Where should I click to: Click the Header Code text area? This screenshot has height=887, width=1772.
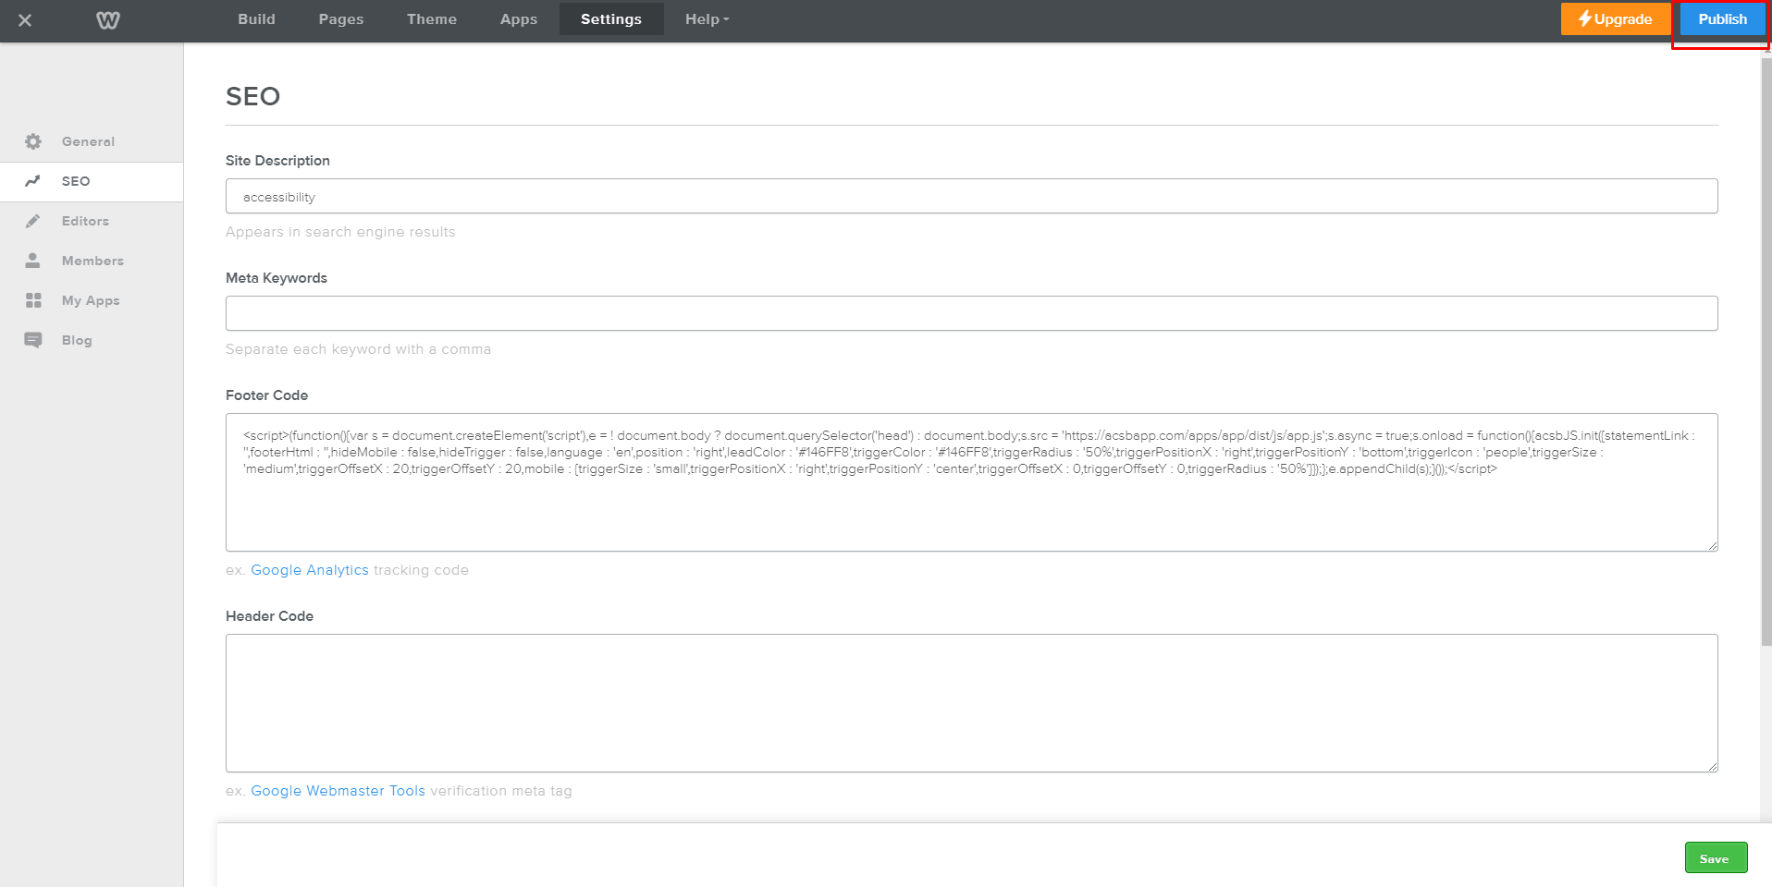tap(970, 702)
